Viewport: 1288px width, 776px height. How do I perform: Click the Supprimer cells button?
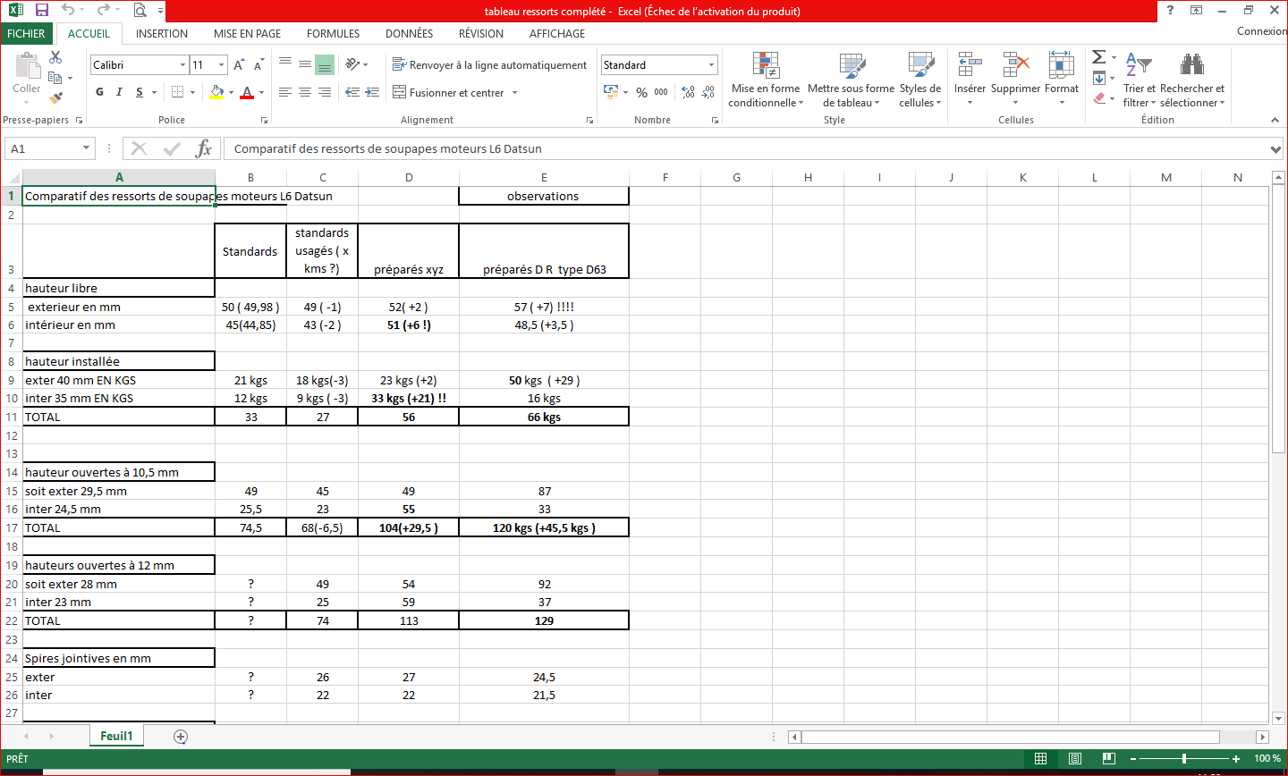pyautogui.click(x=1015, y=80)
